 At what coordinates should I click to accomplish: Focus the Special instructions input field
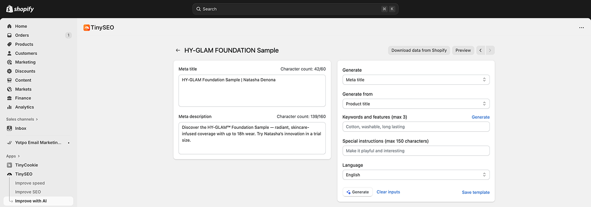coord(416,151)
